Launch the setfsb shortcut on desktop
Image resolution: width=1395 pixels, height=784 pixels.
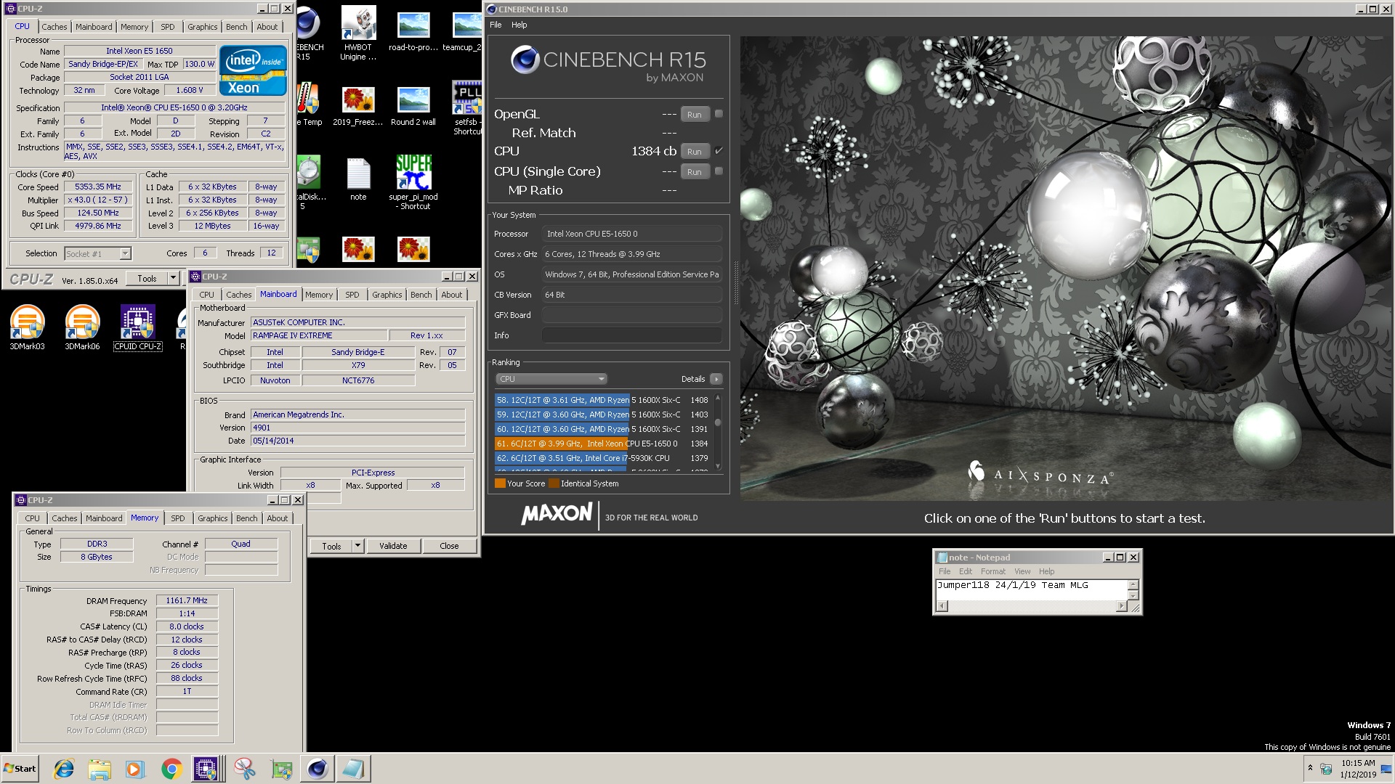(x=467, y=107)
